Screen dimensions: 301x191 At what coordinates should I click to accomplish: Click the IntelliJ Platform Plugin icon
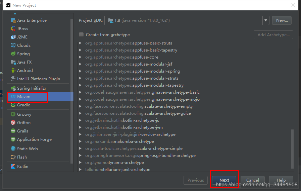(x=13, y=79)
